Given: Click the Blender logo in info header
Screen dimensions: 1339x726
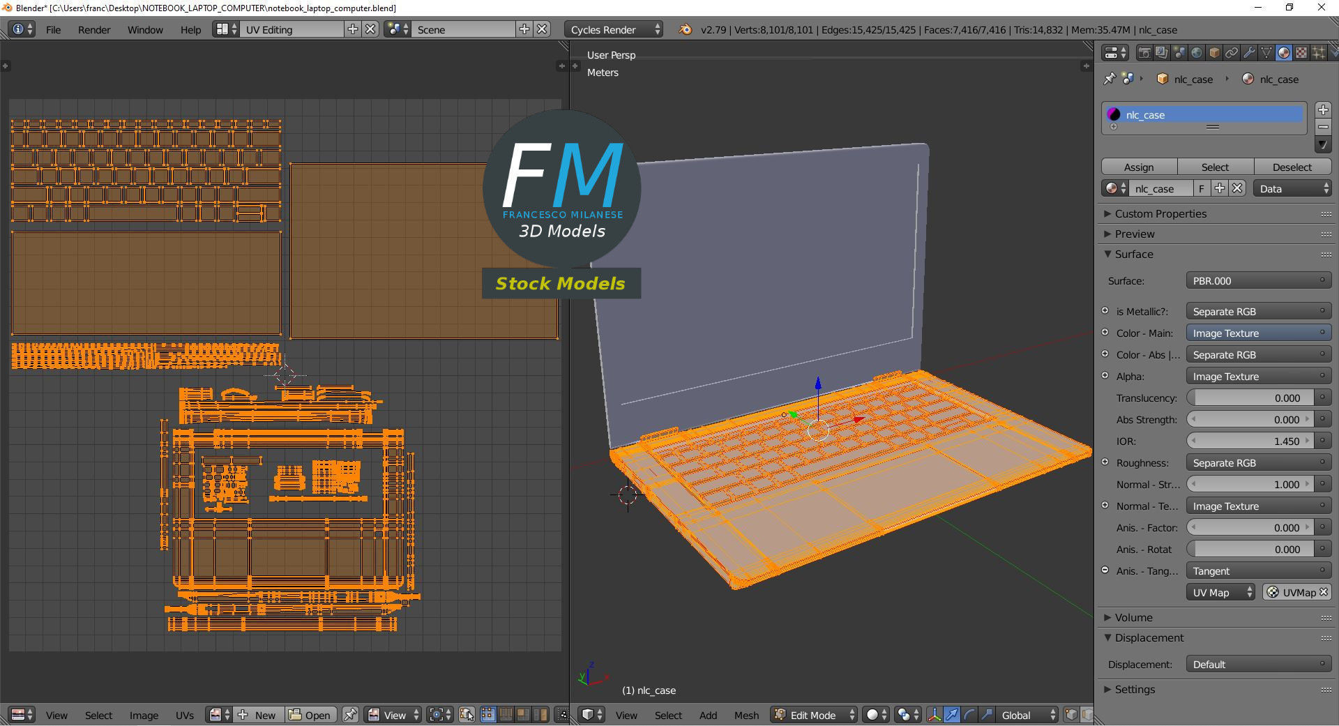Looking at the screenshot, I should [x=686, y=29].
